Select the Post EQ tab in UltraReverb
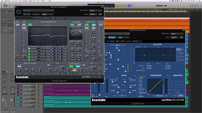 pos(179,56)
